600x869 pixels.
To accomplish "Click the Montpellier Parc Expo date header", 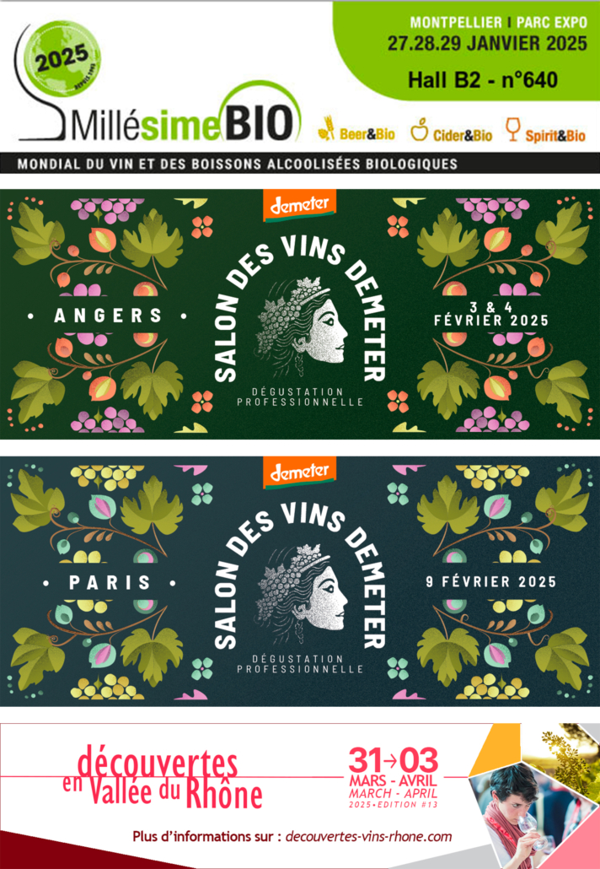I will click(486, 35).
